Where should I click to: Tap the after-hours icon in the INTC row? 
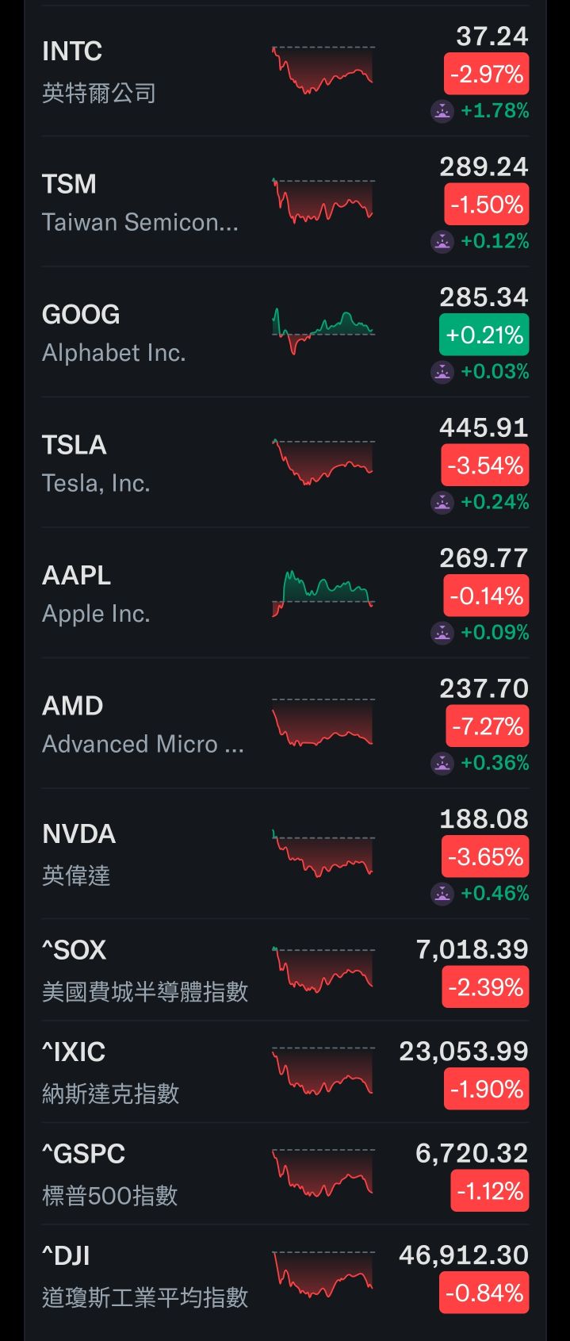pyautogui.click(x=442, y=111)
